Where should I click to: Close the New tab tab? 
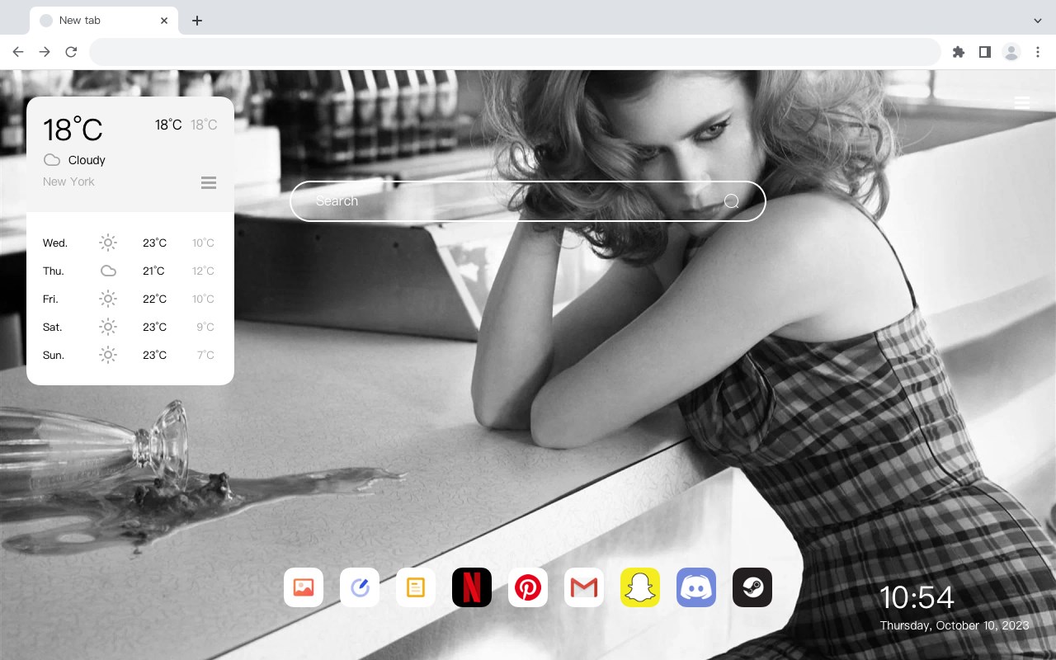164,21
